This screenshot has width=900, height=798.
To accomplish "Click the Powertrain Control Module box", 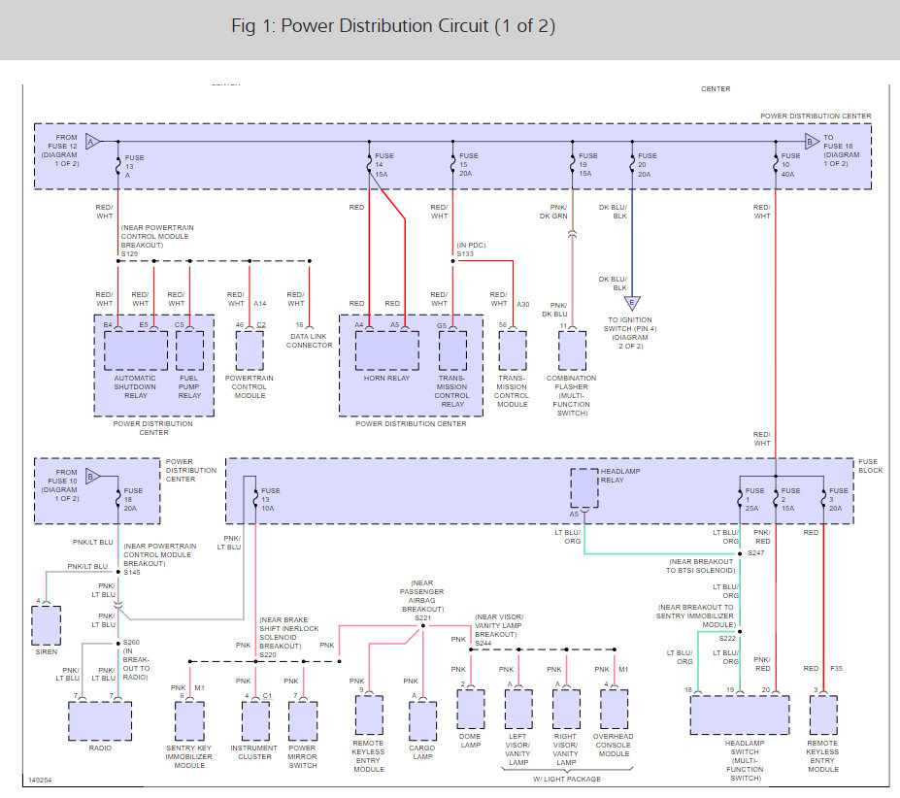I will click(250, 350).
